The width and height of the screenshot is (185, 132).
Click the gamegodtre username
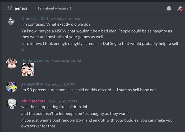point(32,84)
